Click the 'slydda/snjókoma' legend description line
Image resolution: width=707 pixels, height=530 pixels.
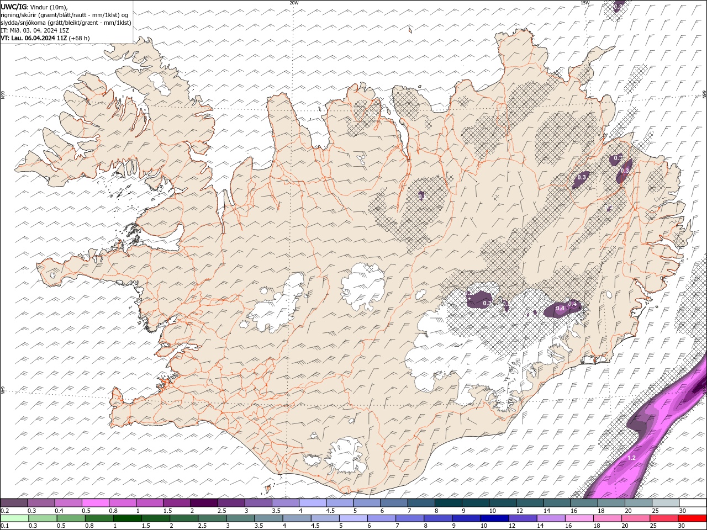66,23
